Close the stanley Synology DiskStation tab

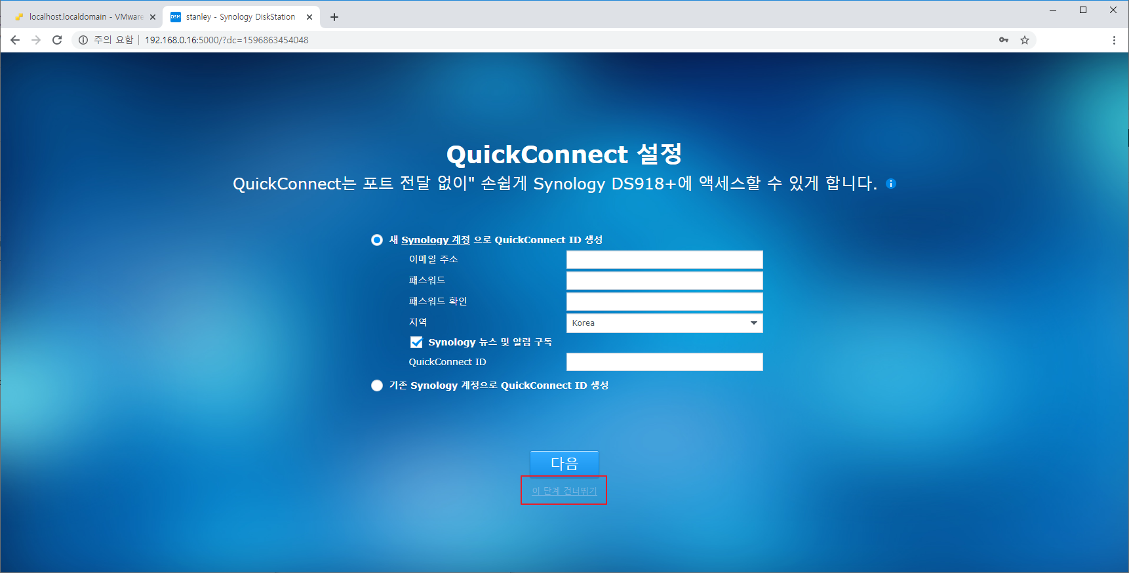coord(309,17)
